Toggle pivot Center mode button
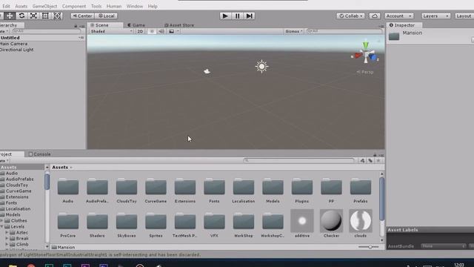 (82, 16)
